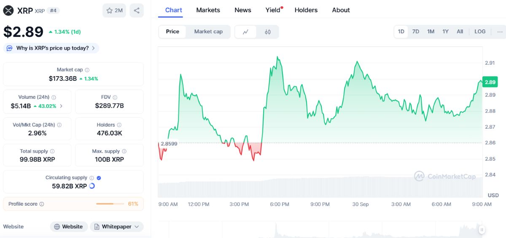Image resolution: width=506 pixels, height=238 pixels.
Task: Click the $173.36B market cap value
Action: 63,78
